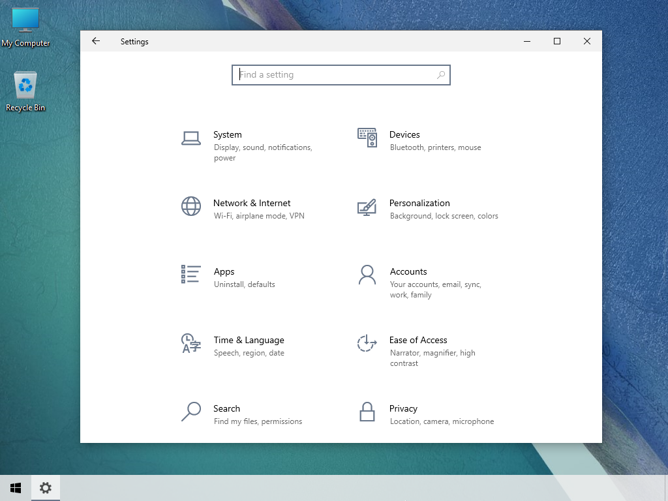Viewport: 668px width, 501px height.
Task: Select the Time & Language clock icon
Action: [x=190, y=343]
